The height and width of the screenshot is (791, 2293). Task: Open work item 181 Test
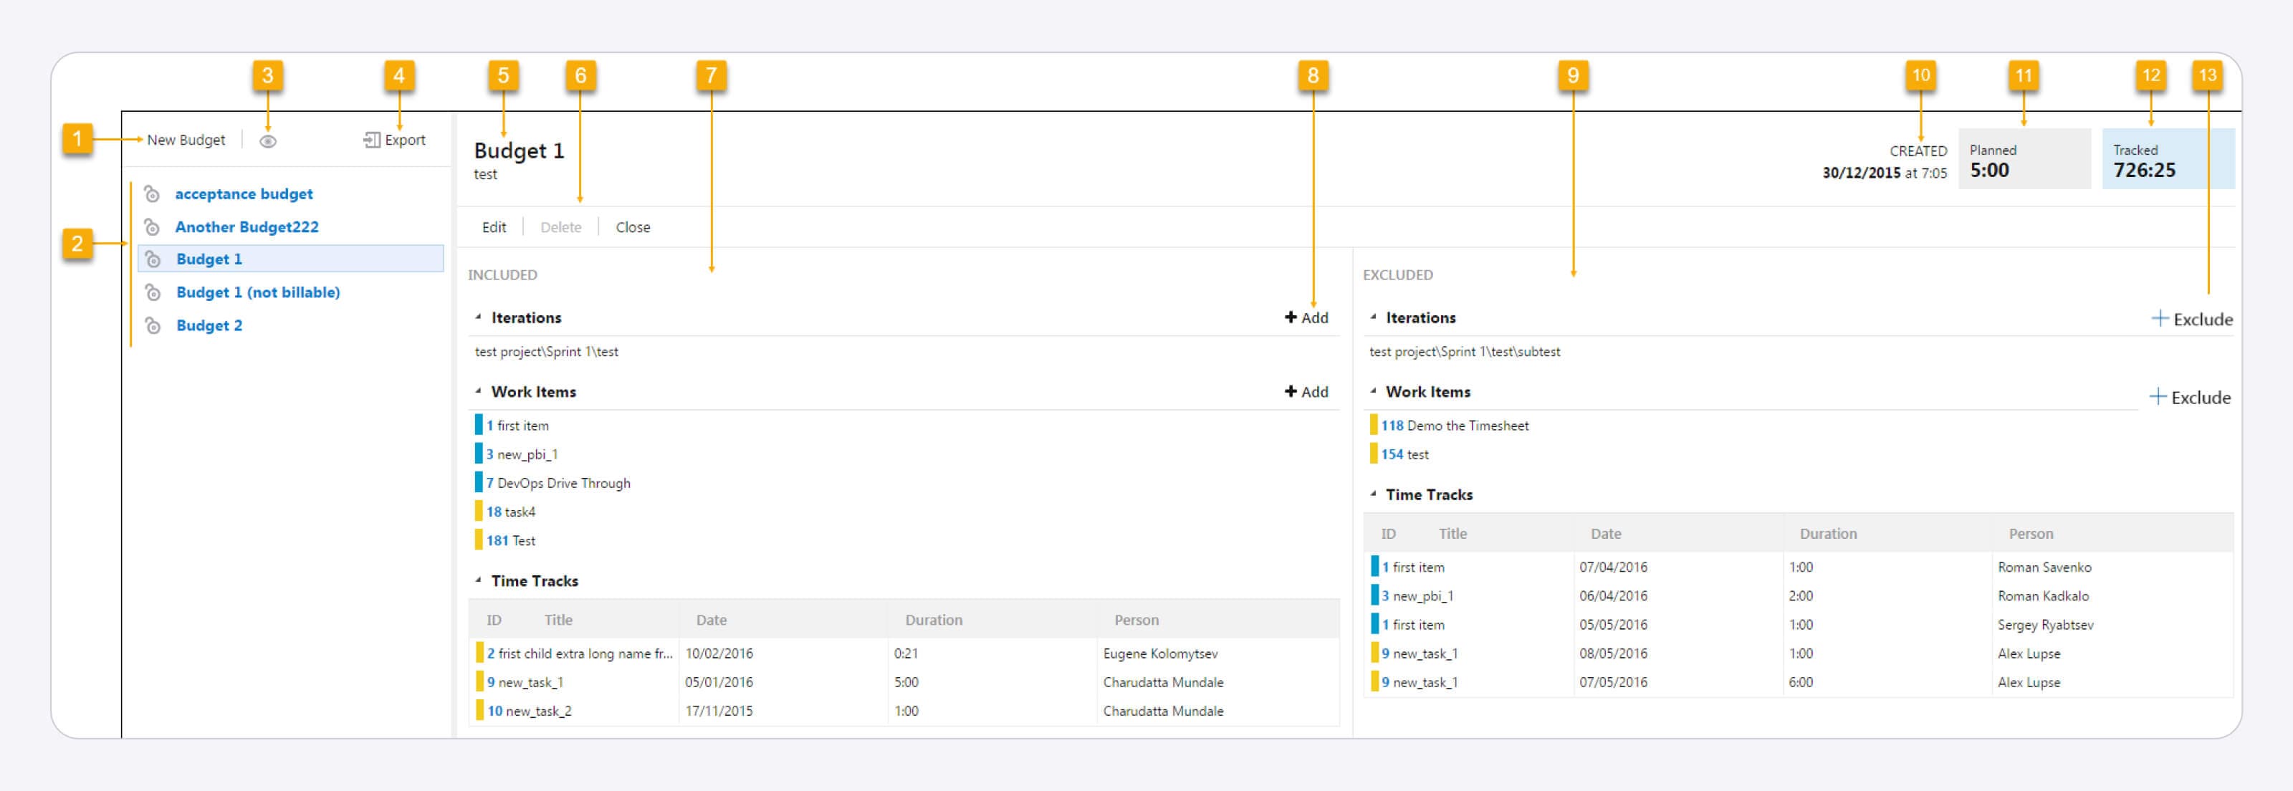click(x=511, y=540)
